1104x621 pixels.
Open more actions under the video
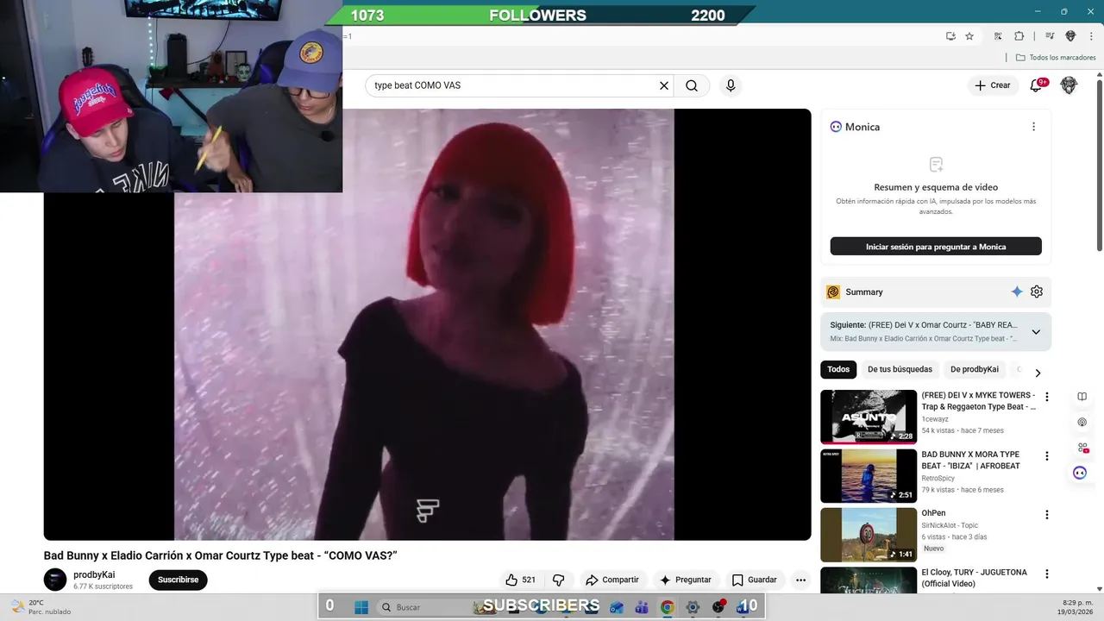(x=800, y=580)
